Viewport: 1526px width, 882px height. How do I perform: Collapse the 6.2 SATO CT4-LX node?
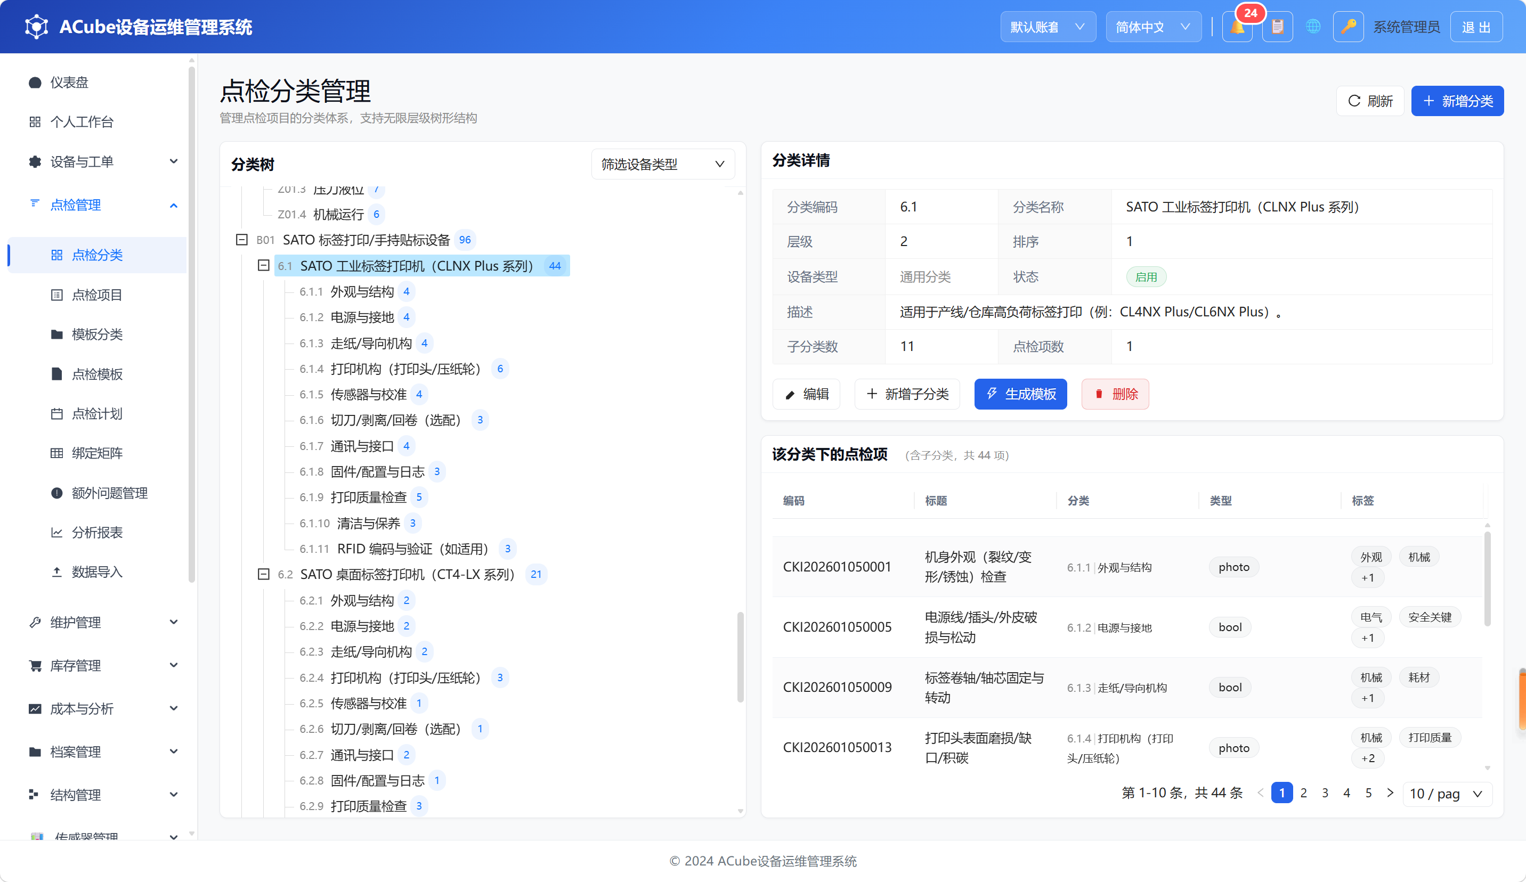click(263, 574)
